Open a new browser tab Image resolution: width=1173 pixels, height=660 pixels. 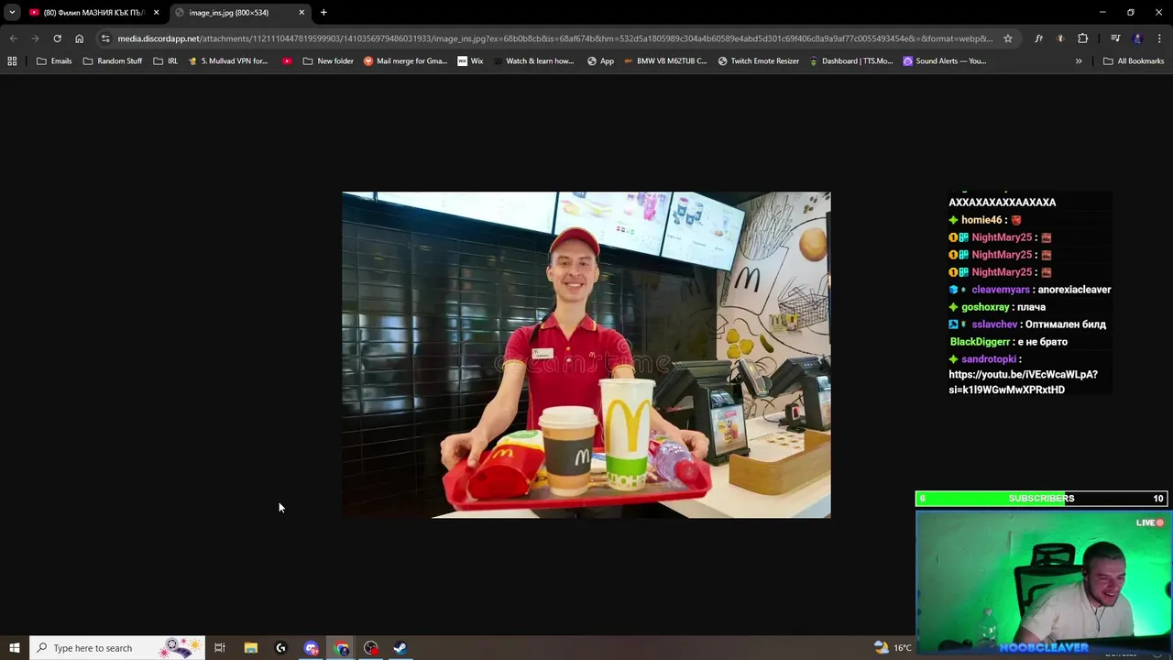323,13
